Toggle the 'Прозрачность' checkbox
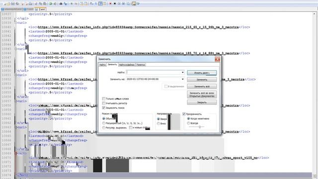318x179 pixels. [184, 114]
